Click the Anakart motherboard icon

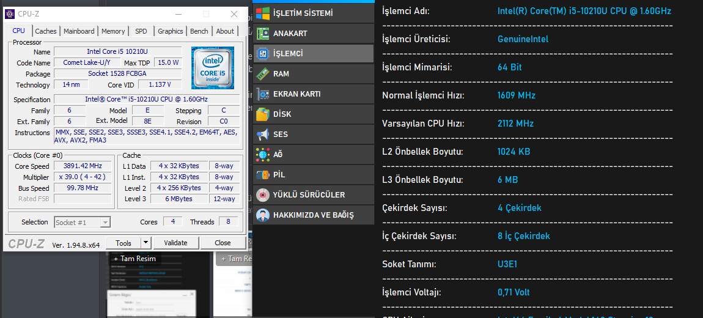pyautogui.click(x=262, y=33)
